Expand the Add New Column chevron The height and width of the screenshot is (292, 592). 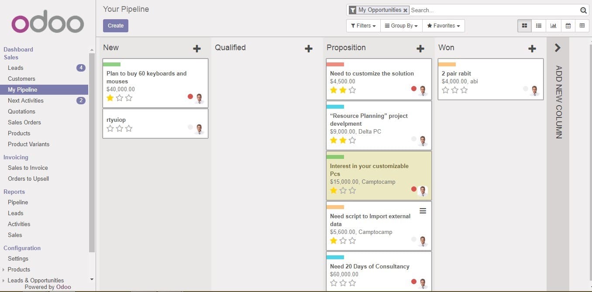(x=558, y=48)
